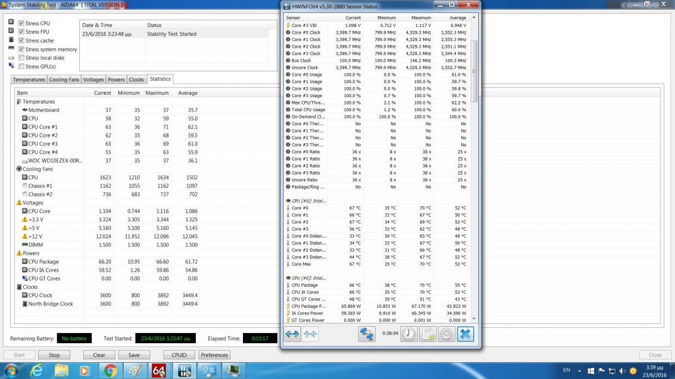Collapse the Voltages group row
675x379 pixels.
(x=30, y=203)
